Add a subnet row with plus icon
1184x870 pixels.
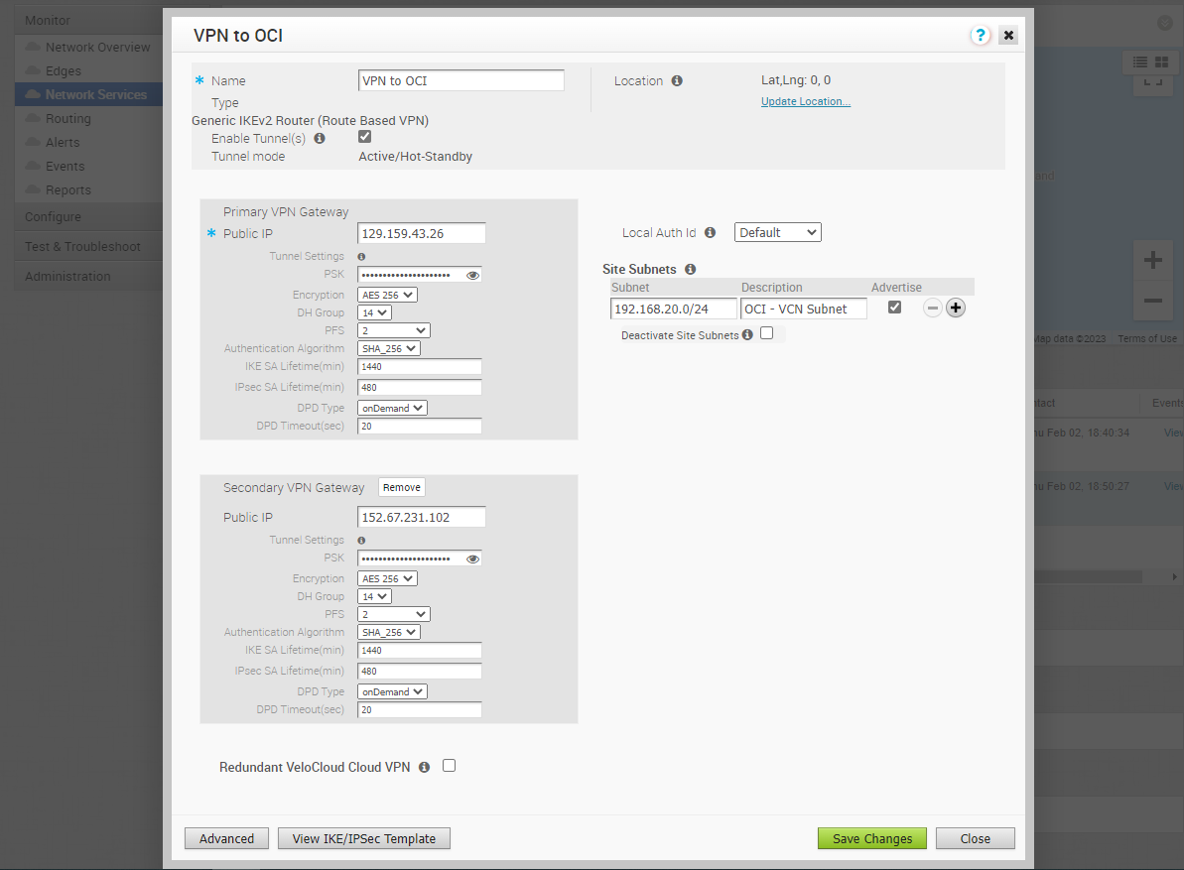(x=955, y=308)
